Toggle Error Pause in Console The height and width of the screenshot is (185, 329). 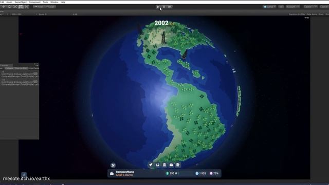tap(33, 68)
